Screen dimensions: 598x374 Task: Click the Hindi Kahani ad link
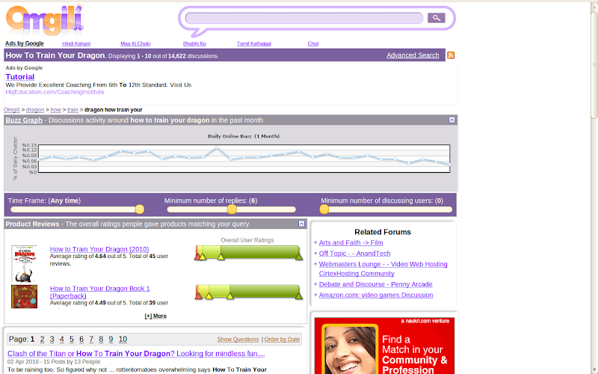[76, 43]
